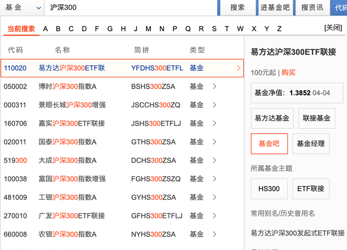Click fund code 020011
Image resolution: width=347 pixels, height=250 pixels.
click(x=15, y=142)
